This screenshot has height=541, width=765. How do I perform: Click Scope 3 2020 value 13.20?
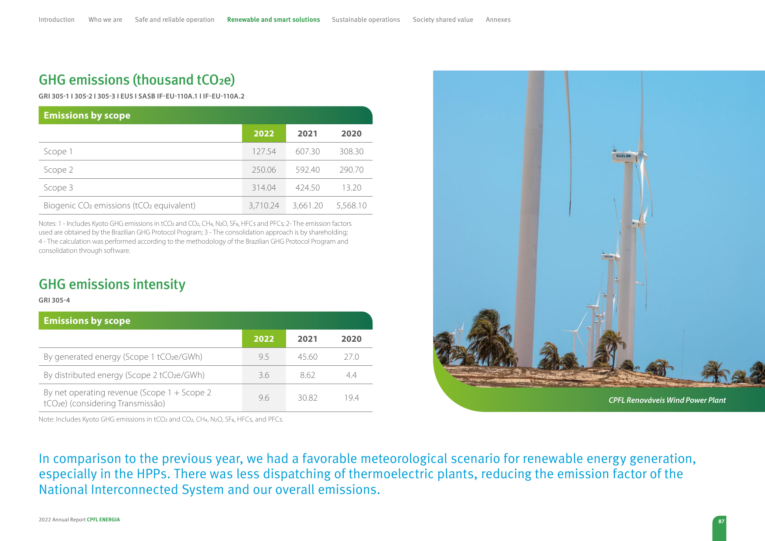pos(352,187)
